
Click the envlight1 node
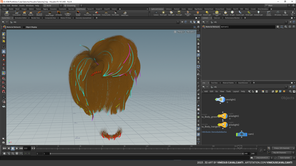[x=220, y=100]
